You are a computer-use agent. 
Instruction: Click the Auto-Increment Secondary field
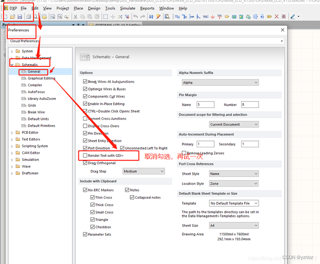(x=250, y=144)
